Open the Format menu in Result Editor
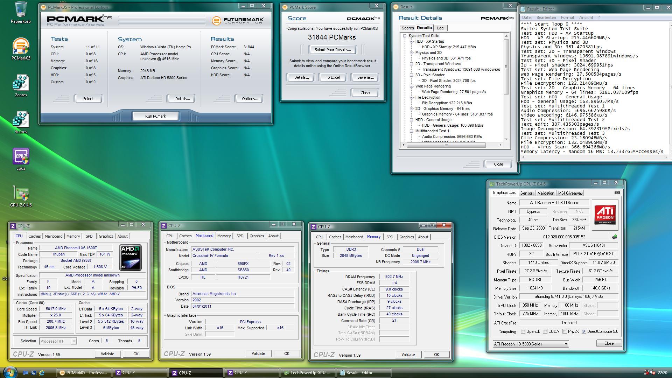The height and width of the screenshot is (378, 672). (x=567, y=17)
